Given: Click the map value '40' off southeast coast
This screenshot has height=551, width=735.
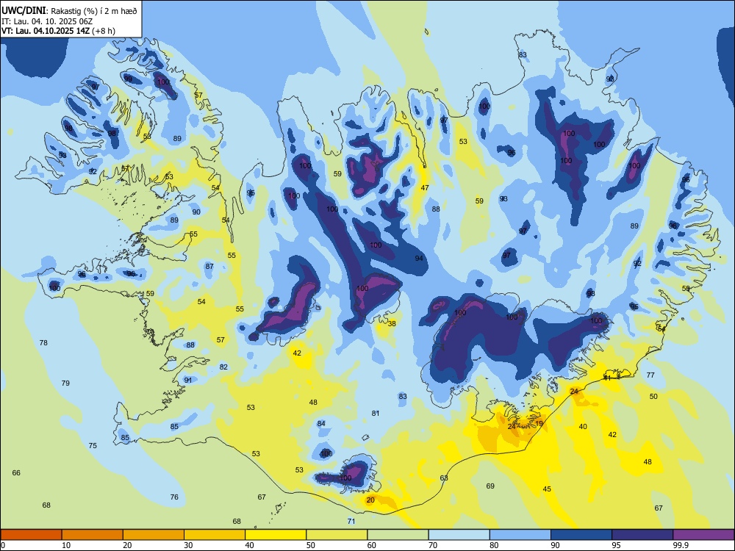Looking at the screenshot, I should (x=583, y=426).
